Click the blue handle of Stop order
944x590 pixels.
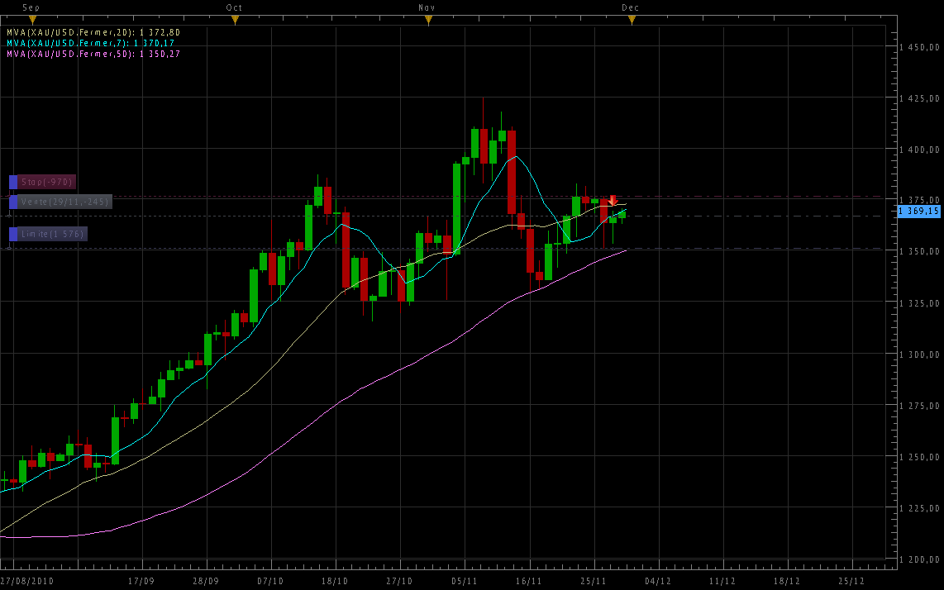point(13,182)
